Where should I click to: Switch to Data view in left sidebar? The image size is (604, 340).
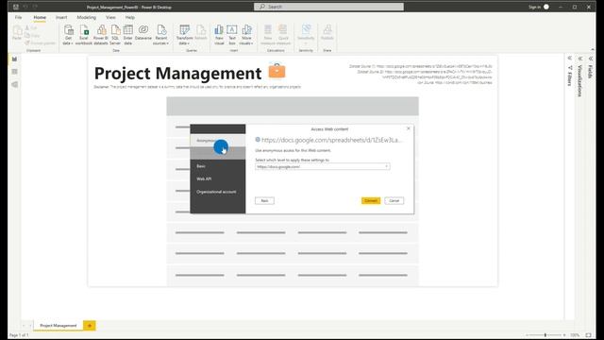point(15,72)
